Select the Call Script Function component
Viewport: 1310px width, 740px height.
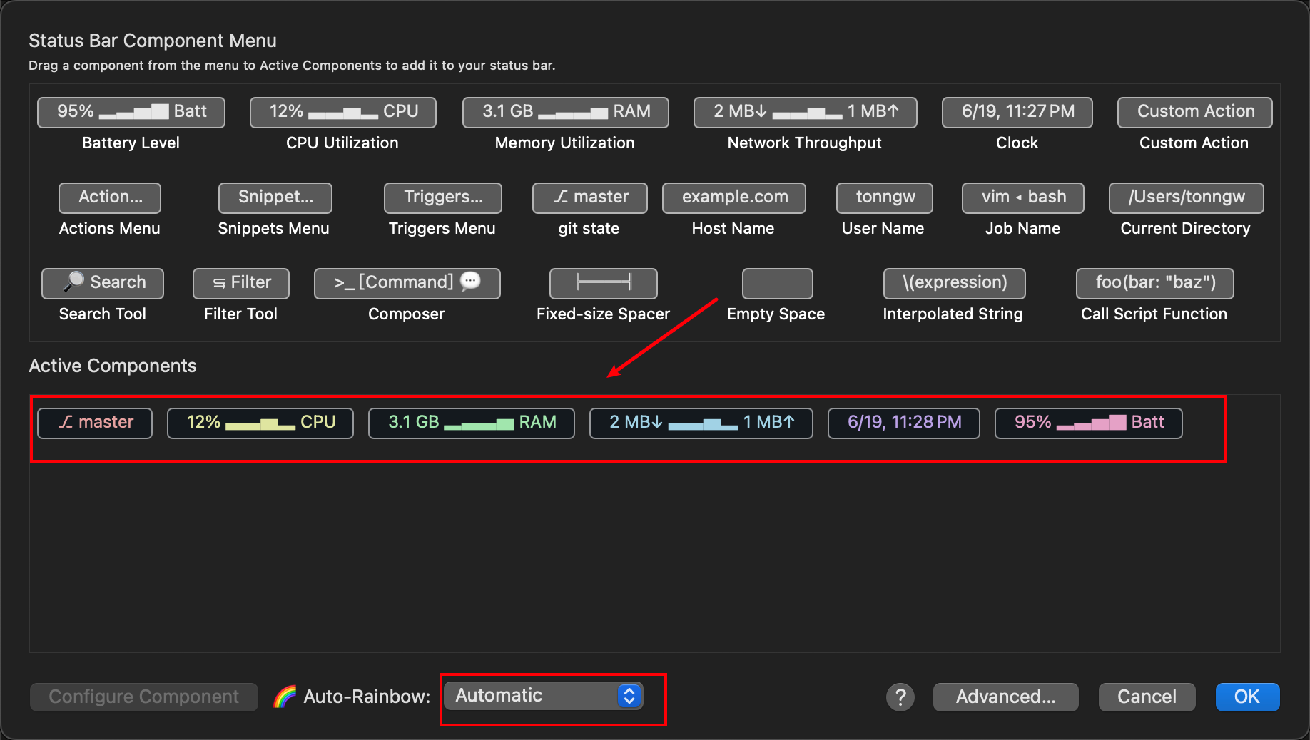click(1155, 283)
